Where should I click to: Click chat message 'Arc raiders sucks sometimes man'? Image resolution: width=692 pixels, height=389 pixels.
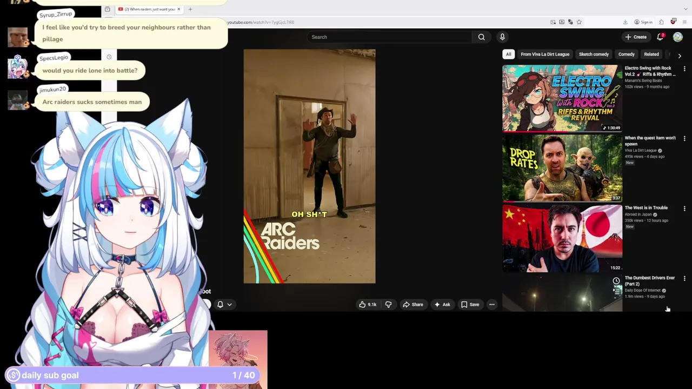point(92,102)
